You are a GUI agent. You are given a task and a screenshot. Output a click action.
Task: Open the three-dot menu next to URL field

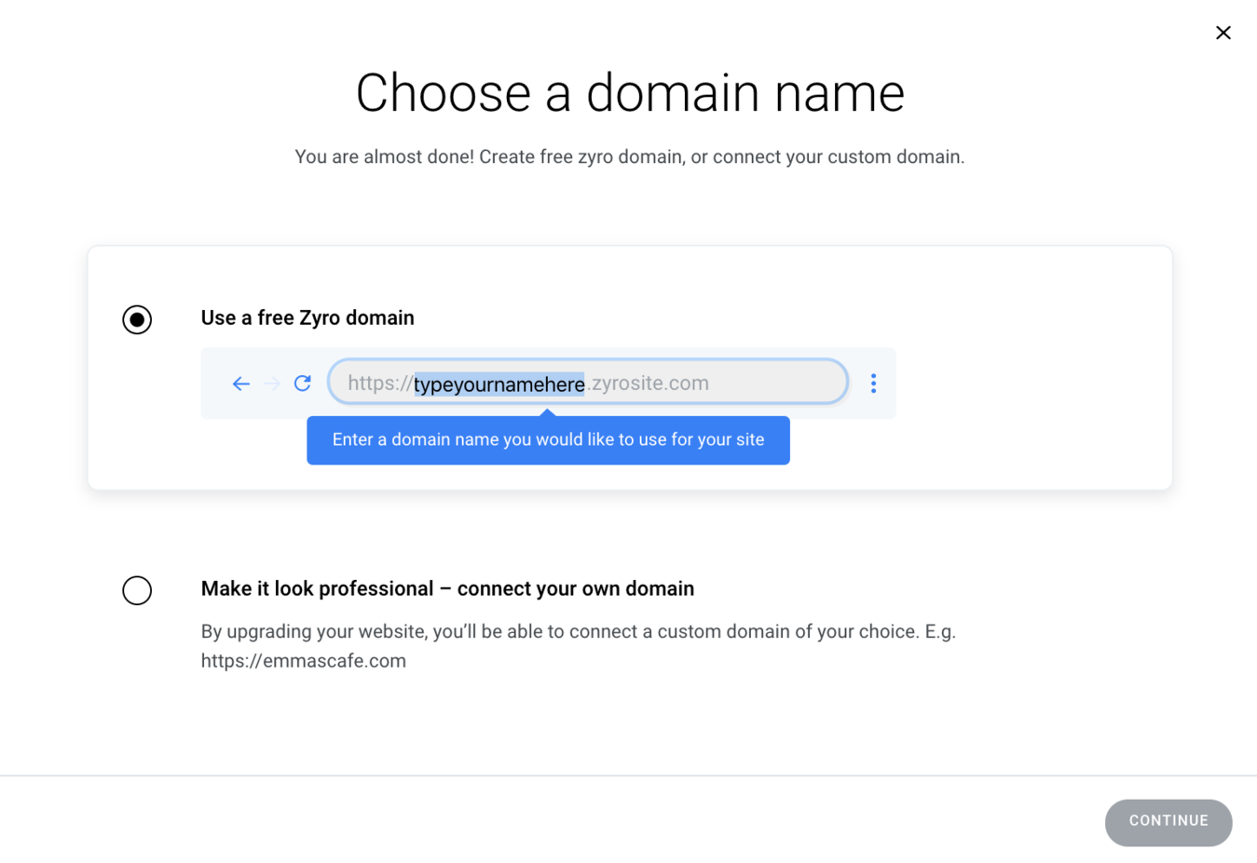coord(873,384)
